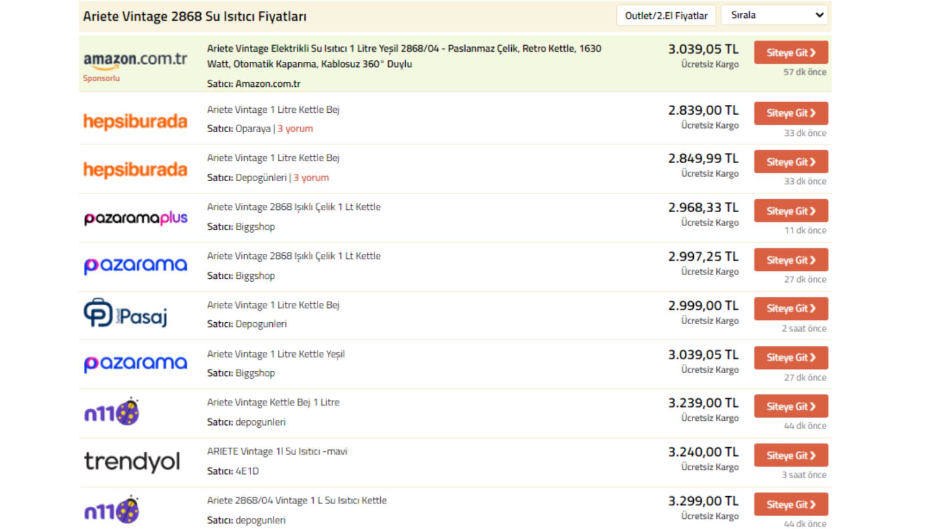This screenshot has width=942, height=529.
Task: Click the 3.240,00 TL price
Action: click(703, 452)
